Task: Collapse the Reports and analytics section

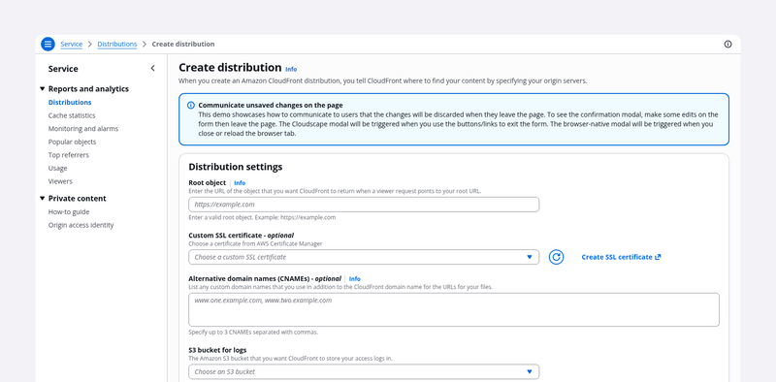Action: 42,89
